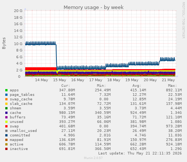
Task: Click the 'buffers' legend label
Action: 18,117
